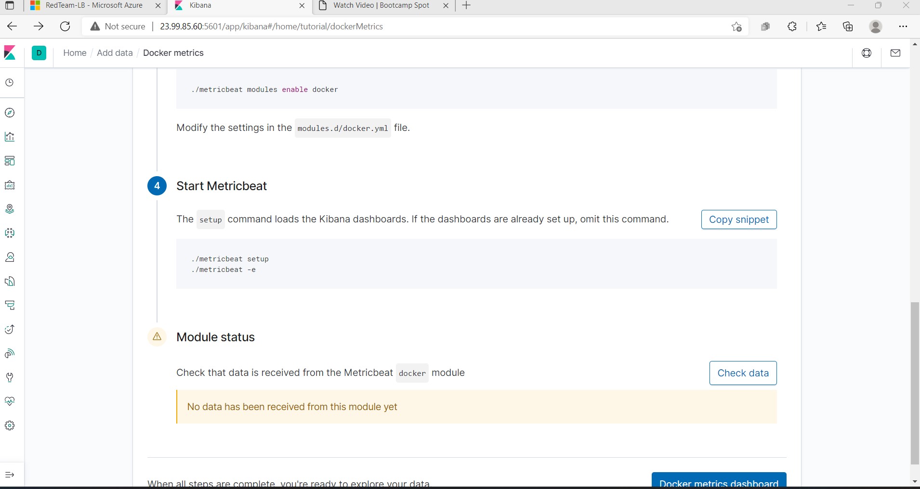Open the browser Settings and more menu
This screenshot has width=920, height=489.
[x=904, y=26]
